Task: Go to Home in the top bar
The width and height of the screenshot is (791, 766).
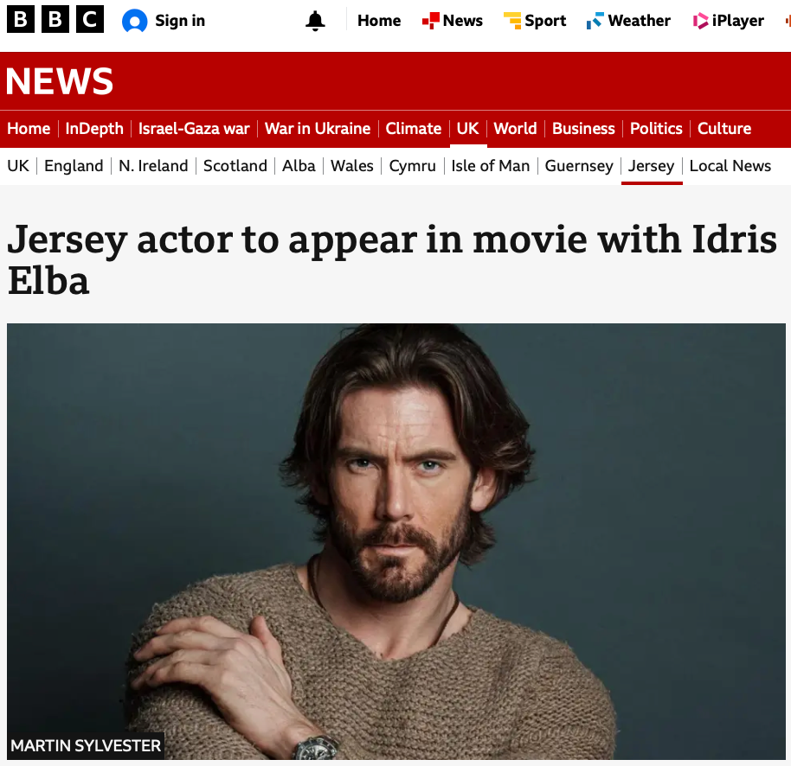Action: (x=379, y=21)
